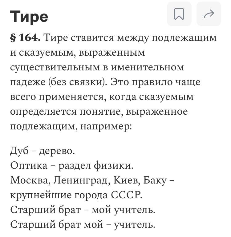
Task: Tap the line "крупнейшие города СССР."
Action: point(76,195)
